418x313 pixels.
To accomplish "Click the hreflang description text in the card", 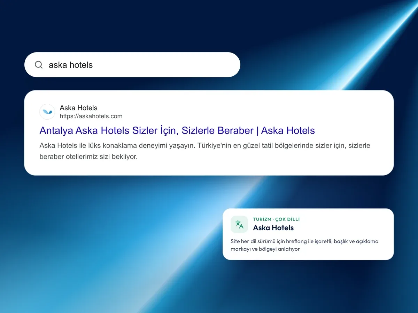I will tap(304, 245).
